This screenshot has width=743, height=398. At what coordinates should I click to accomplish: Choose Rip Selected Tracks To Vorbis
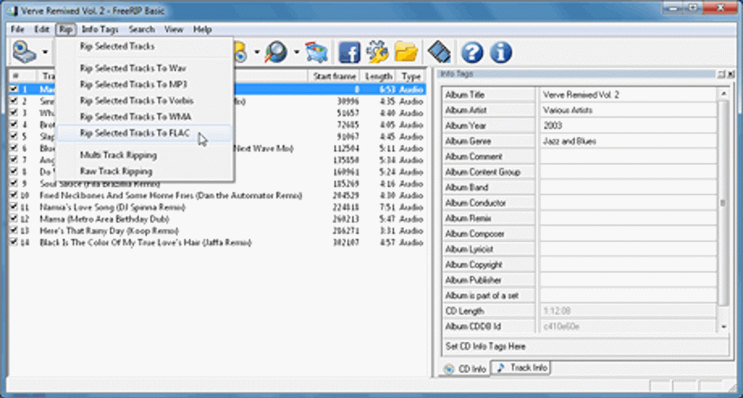click(x=145, y=100)
